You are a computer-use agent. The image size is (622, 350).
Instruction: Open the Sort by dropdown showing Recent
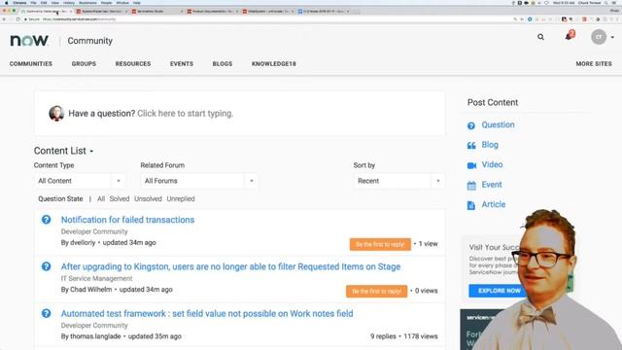399,181
